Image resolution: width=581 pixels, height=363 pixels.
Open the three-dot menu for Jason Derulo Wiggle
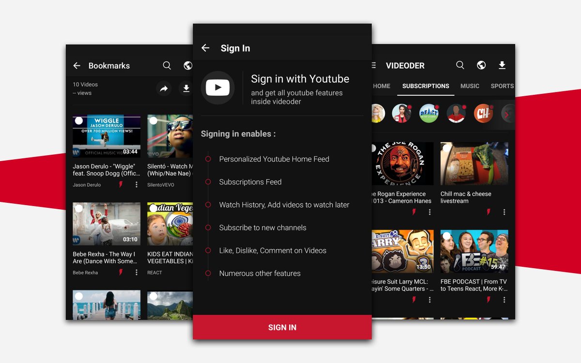coord(137,185)
